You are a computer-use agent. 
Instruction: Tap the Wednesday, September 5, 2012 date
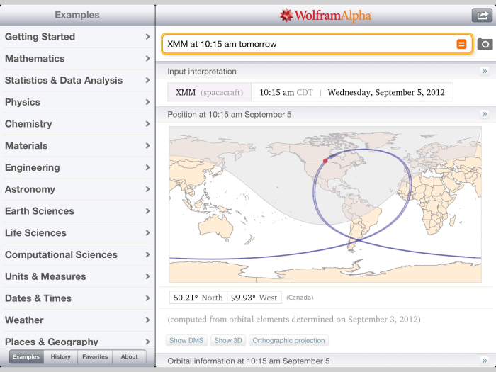386,92
